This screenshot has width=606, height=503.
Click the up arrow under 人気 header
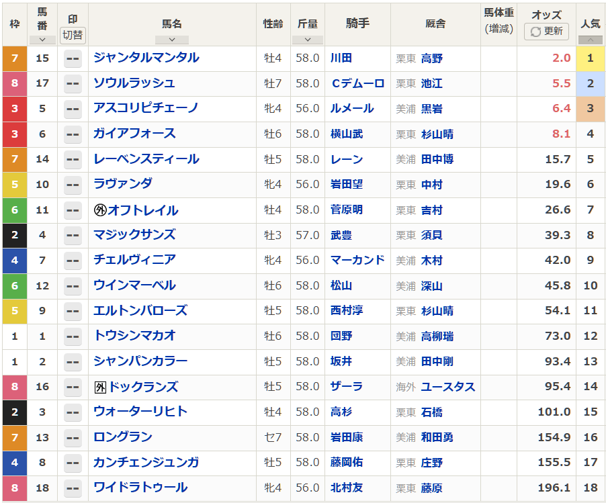590,40
